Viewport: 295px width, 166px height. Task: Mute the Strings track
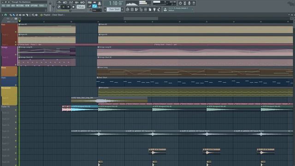tap(16, 54)
